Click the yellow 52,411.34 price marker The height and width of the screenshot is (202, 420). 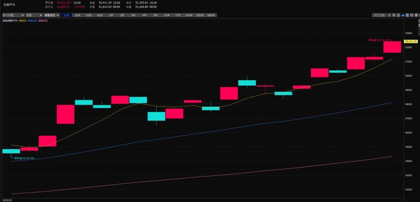click(x=411, y=41)
